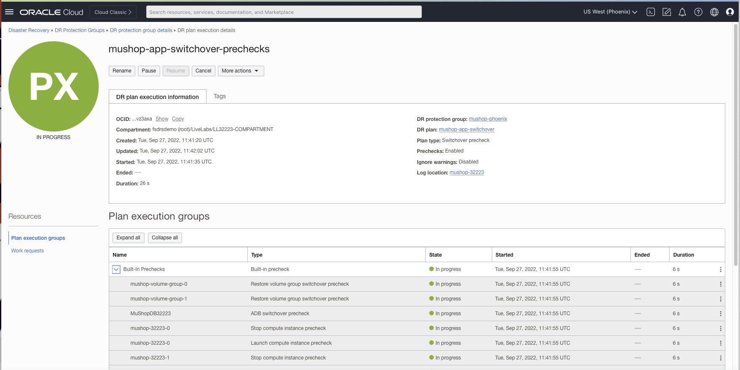Viewport: 740px width, 370px height.
Task: Collapse the Built-In Prechecks group
Action: coord(116,269)
